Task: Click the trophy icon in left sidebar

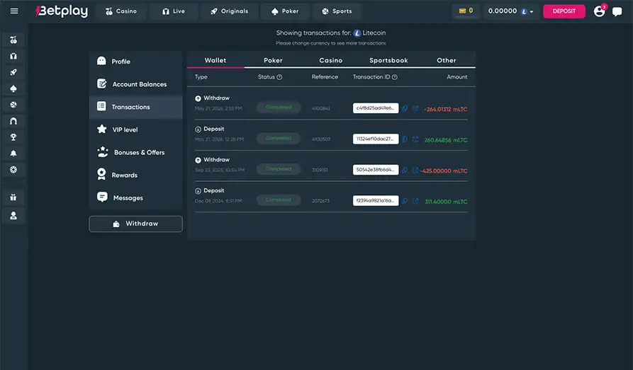Action: coord(13,137)
